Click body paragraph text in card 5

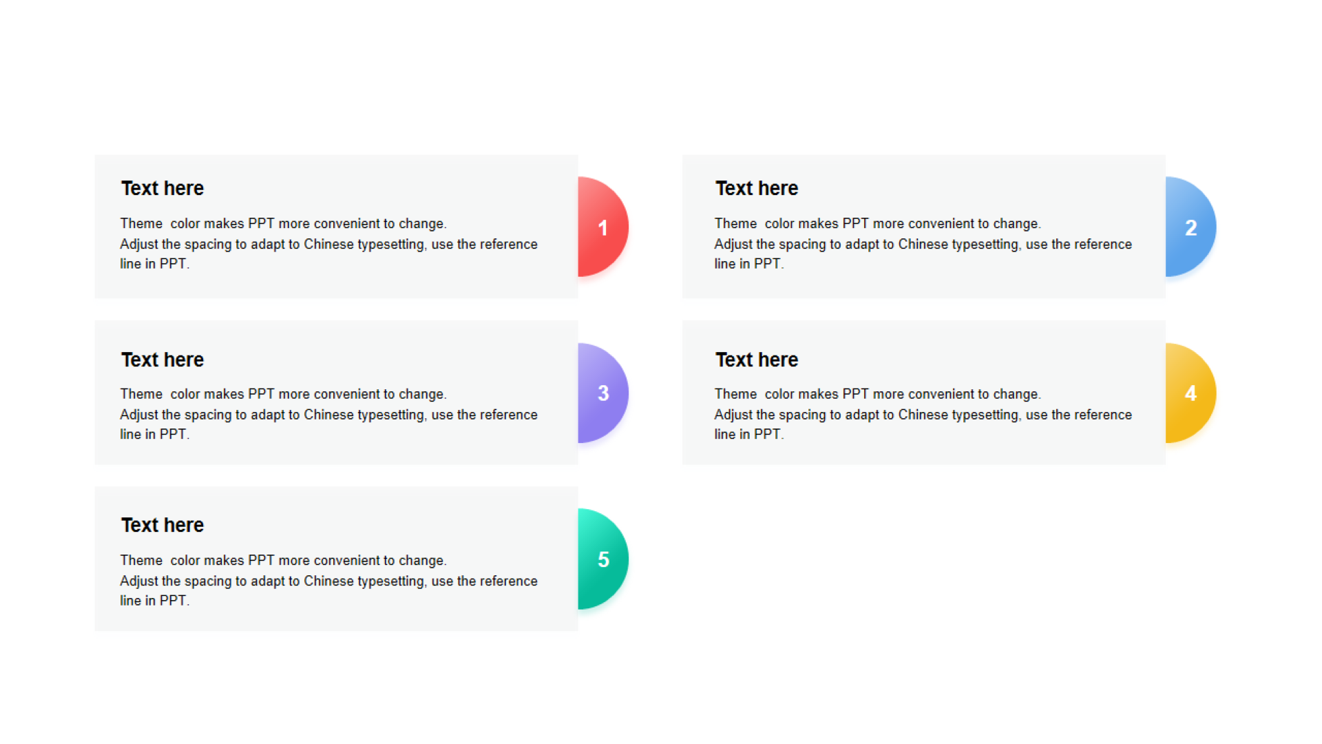point(328,581)
